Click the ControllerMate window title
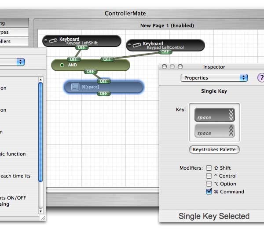The width and height of the screenshot is (264, 229). pos(125,14)
